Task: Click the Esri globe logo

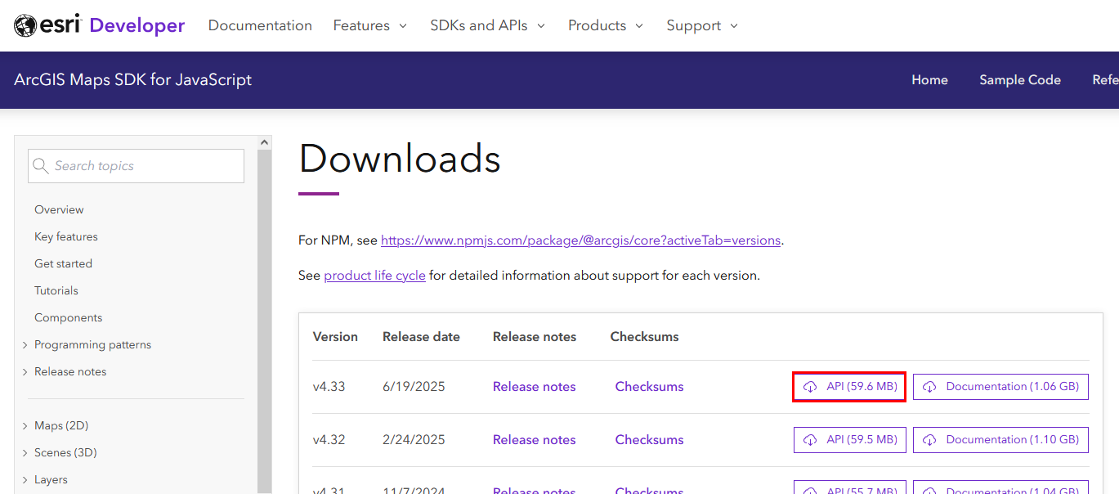Action: point(25,25)
